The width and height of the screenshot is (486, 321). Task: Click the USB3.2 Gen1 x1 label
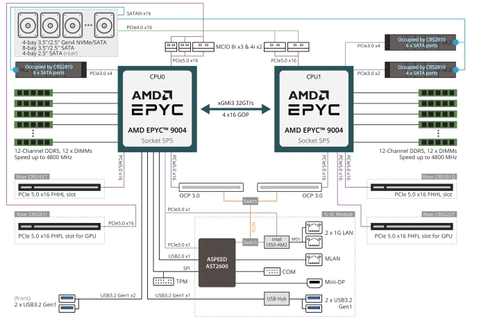click(173, 295)
